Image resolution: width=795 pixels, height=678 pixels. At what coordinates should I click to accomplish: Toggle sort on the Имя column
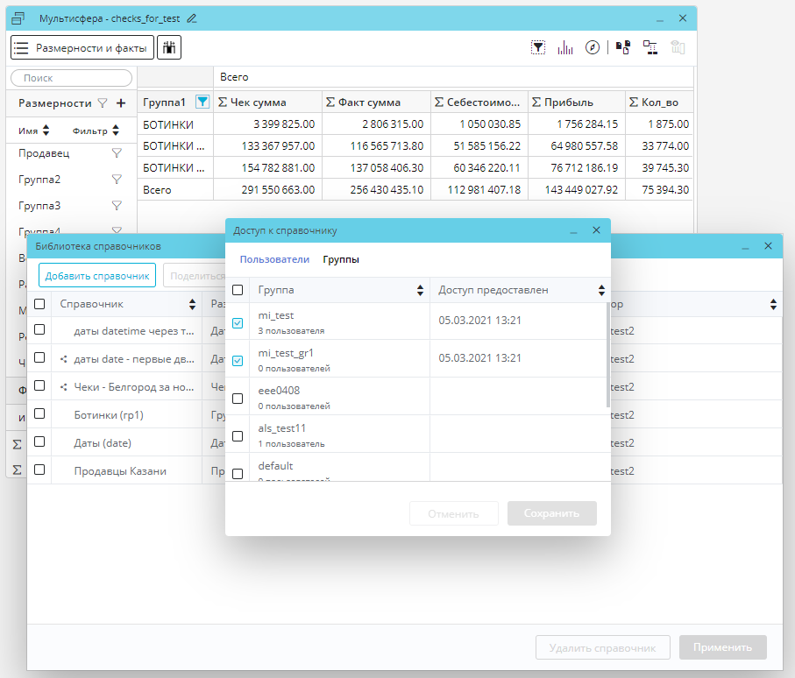click(46, 131)
